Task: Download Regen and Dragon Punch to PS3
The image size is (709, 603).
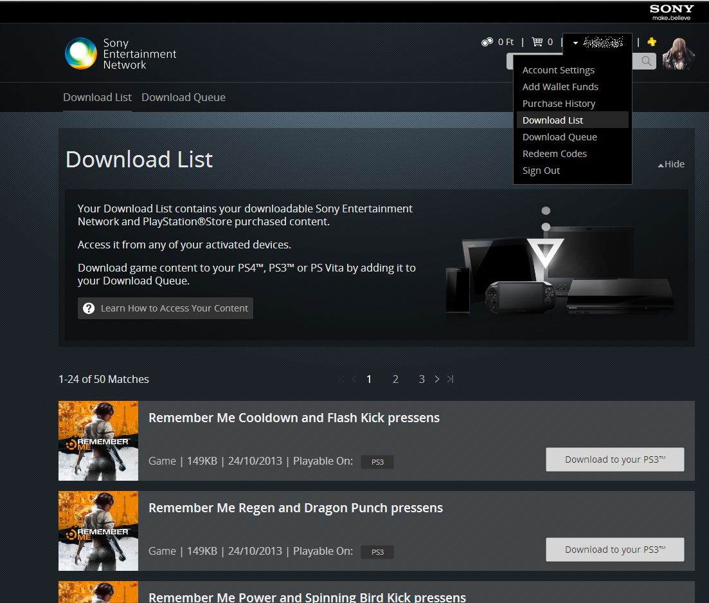Action: tap(615, 550)
